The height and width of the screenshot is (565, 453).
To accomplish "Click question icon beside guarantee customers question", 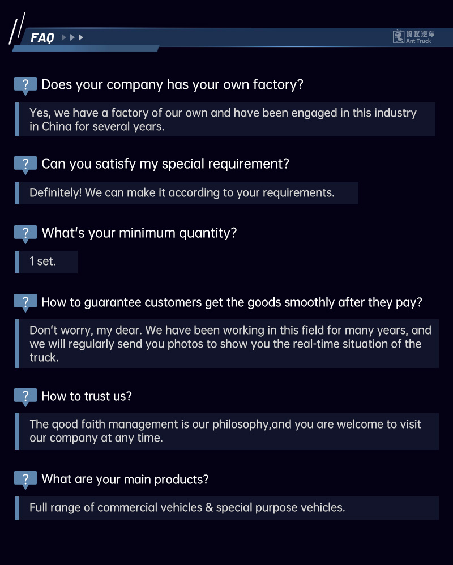I will [x=25, y=302].
